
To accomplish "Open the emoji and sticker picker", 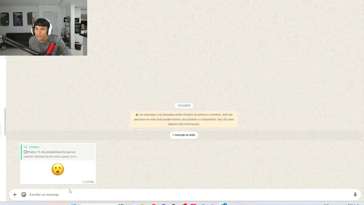I will (x=24, y=195).
